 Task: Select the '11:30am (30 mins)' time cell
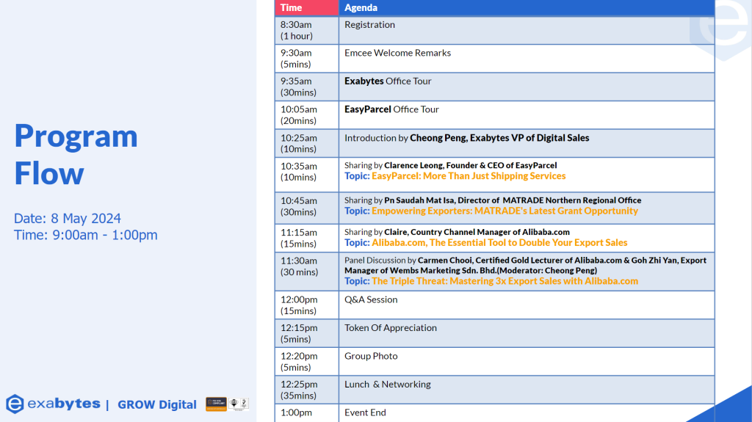(306, 272)
